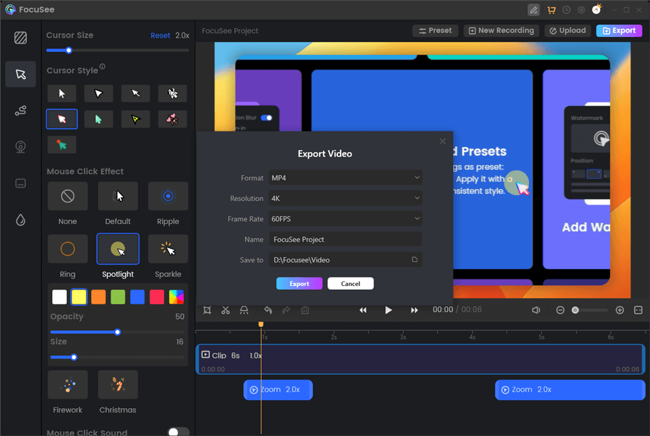Open the shopping cart icon in title bar
650x436 pixels.
tap(551, 10)
